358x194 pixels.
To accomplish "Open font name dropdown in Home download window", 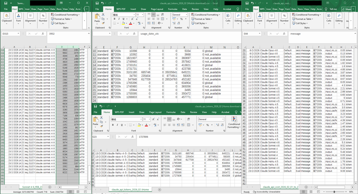I will 141,119.
